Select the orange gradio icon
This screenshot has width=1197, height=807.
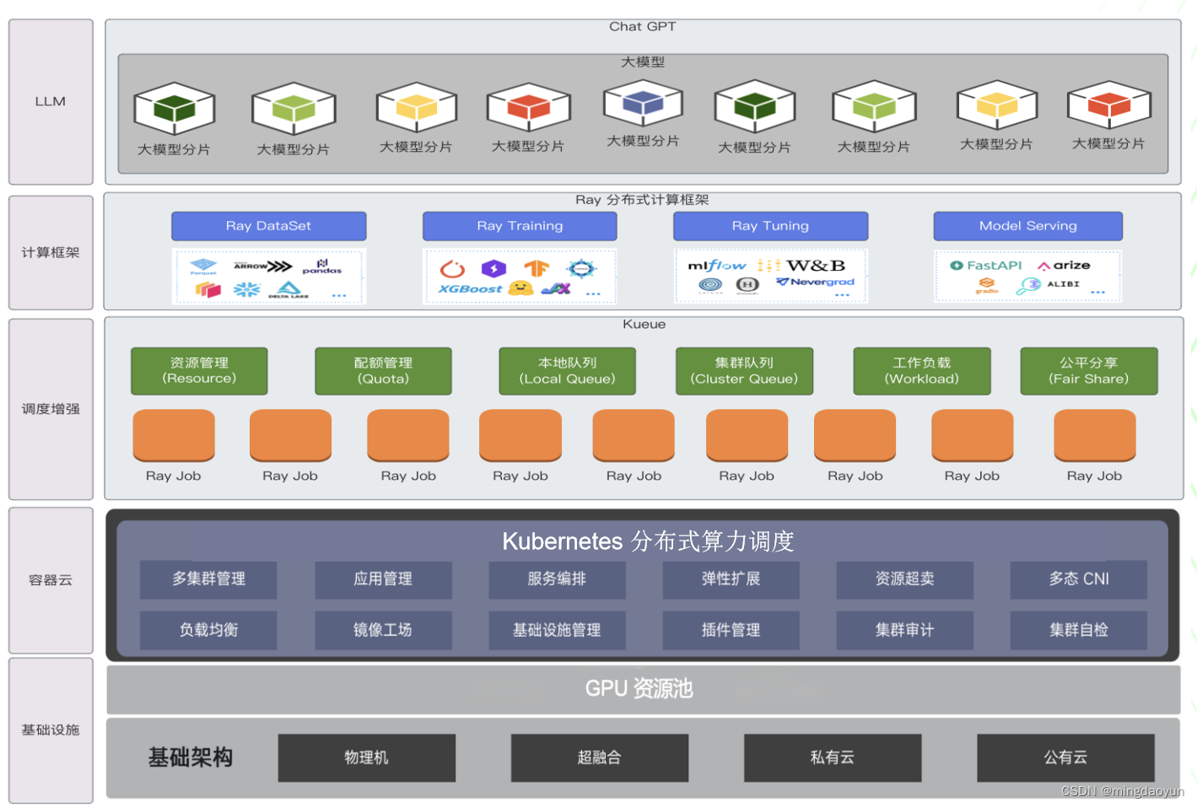pos(987,285)
